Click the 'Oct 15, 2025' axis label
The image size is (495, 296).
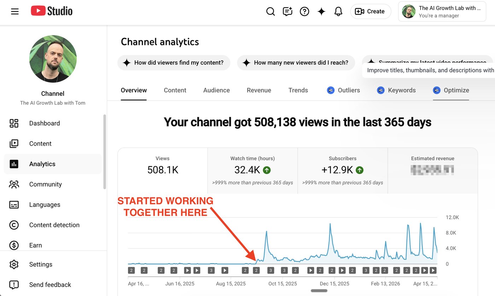(283, 284)
